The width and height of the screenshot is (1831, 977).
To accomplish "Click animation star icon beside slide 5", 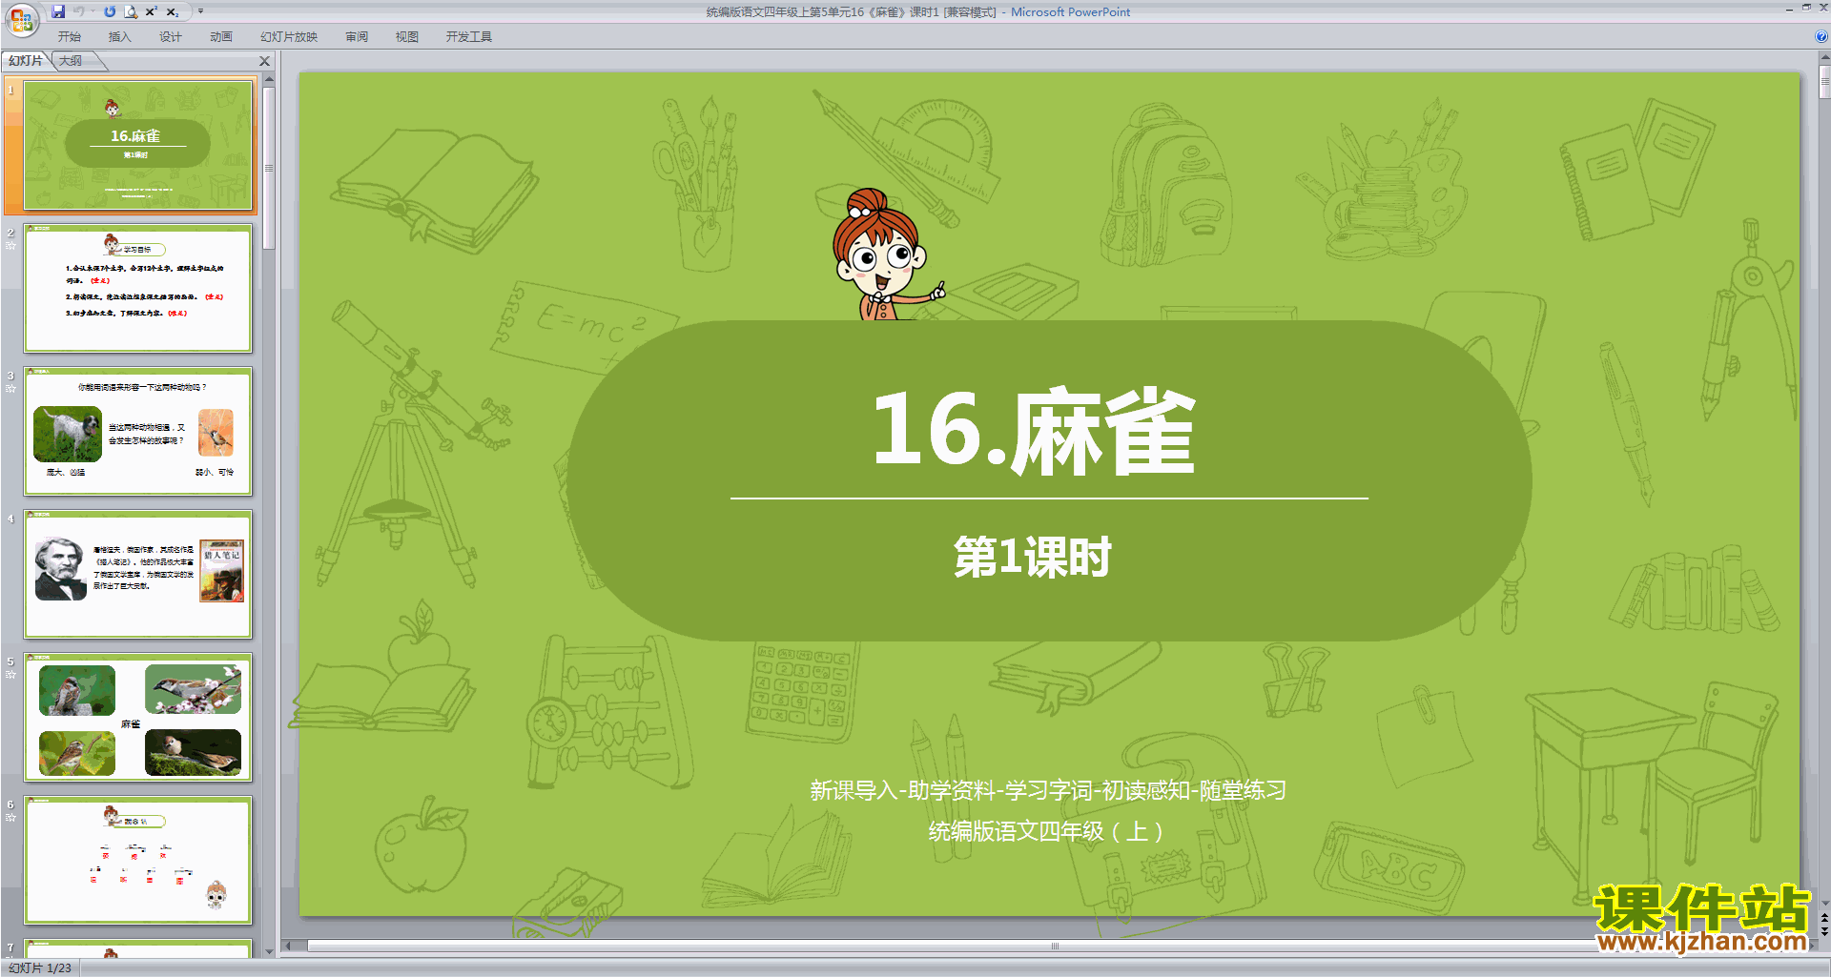I will [10, 675].
